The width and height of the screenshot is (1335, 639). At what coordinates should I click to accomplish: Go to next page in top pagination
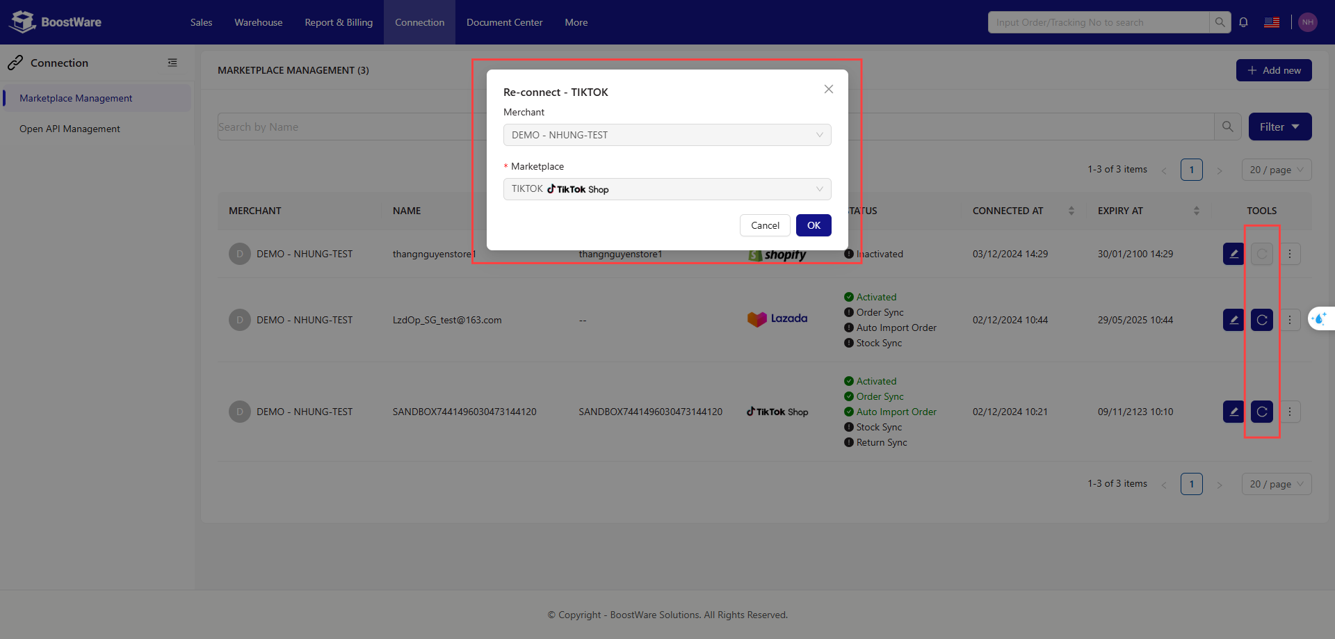pos(1219,170)
